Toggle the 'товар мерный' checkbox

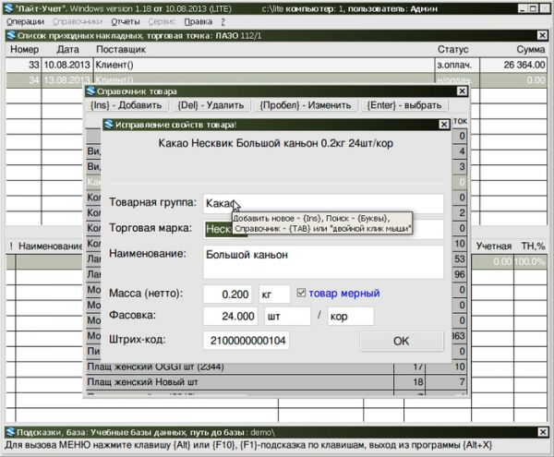coord(303,294)
